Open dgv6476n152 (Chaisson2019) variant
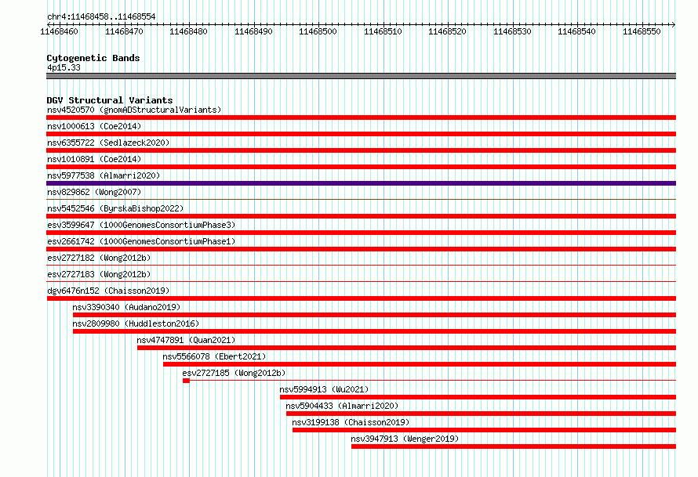698x477 pixels. pyautogui.click(x=108, y=291)
